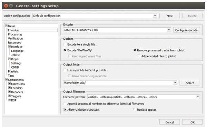Toggle Encode 'On-The-Fly' checkbox
207x129 pixels.
pyautogui.click(x=65, y=50)
